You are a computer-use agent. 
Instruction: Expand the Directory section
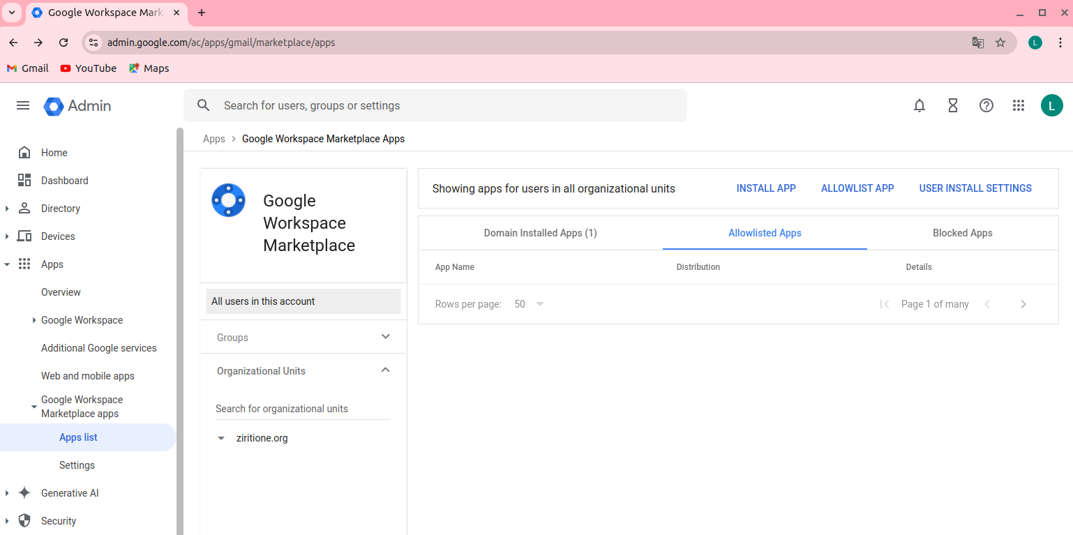coord(7,209)
